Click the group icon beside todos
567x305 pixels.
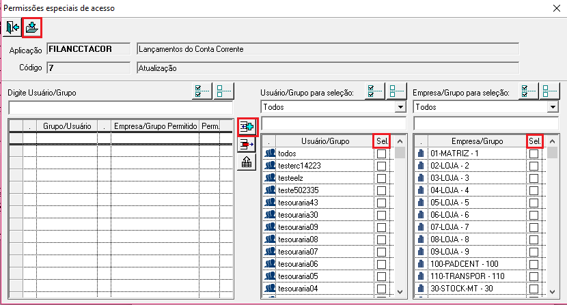point(270,154)
